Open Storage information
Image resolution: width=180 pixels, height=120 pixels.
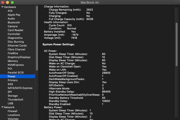[13, 96]
